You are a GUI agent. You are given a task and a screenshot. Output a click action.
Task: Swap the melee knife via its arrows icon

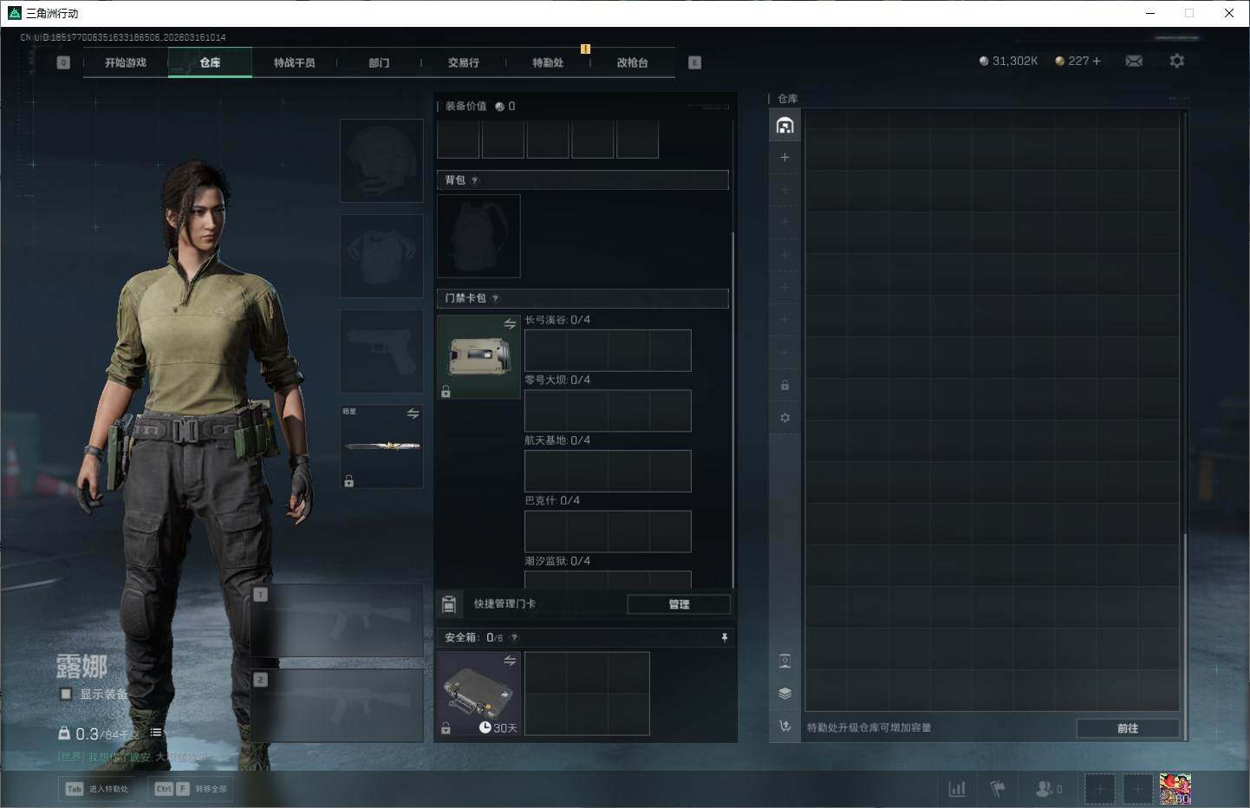pyautogui.click(x=413, y=414)
